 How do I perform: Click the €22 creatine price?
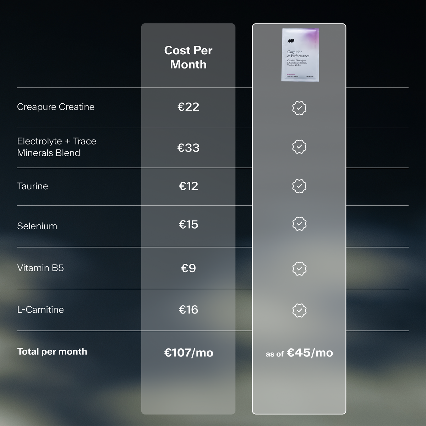(189, 107)
